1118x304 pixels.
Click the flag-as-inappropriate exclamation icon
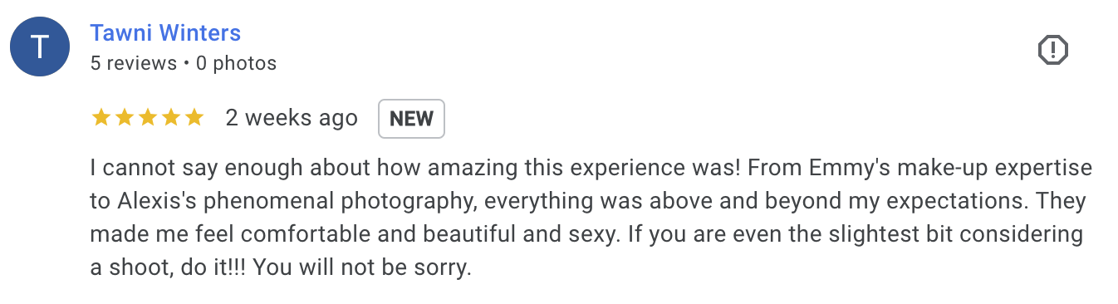[1053, 51]
